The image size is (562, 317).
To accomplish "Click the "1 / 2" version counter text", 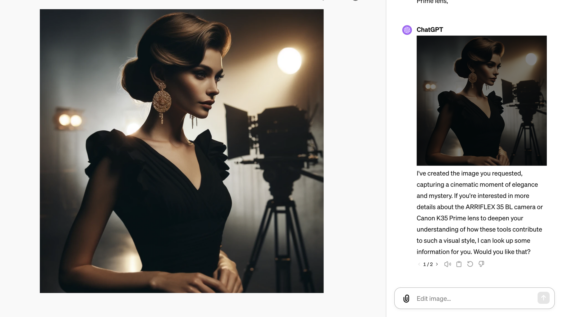I will coord(428,264).
